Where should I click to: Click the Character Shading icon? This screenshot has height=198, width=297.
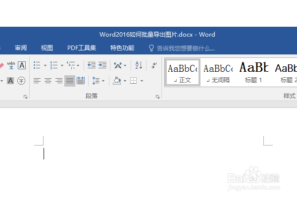click(x=10, y=81)
